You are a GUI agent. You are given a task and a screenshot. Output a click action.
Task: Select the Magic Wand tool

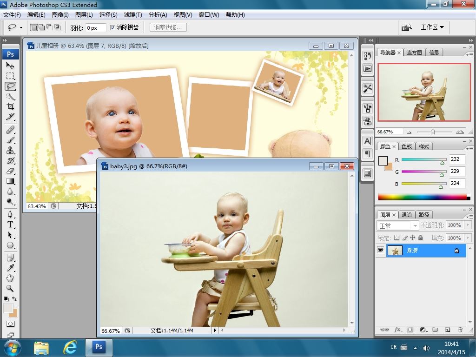coord(10,97)
